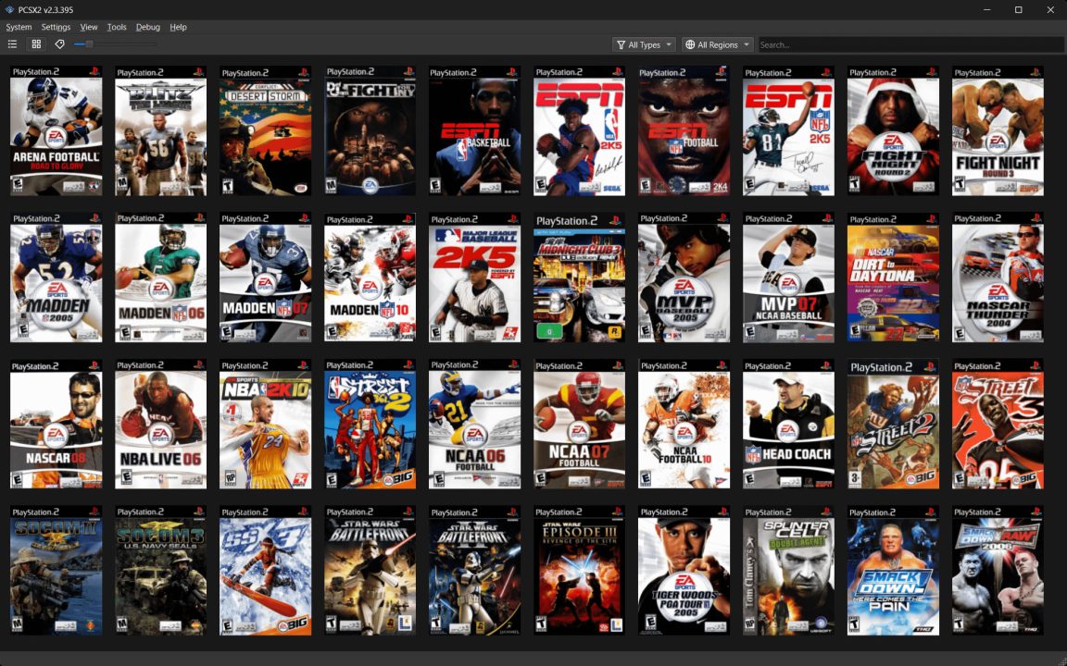Select the Madden 2005 cover

[x=56, y=277]
